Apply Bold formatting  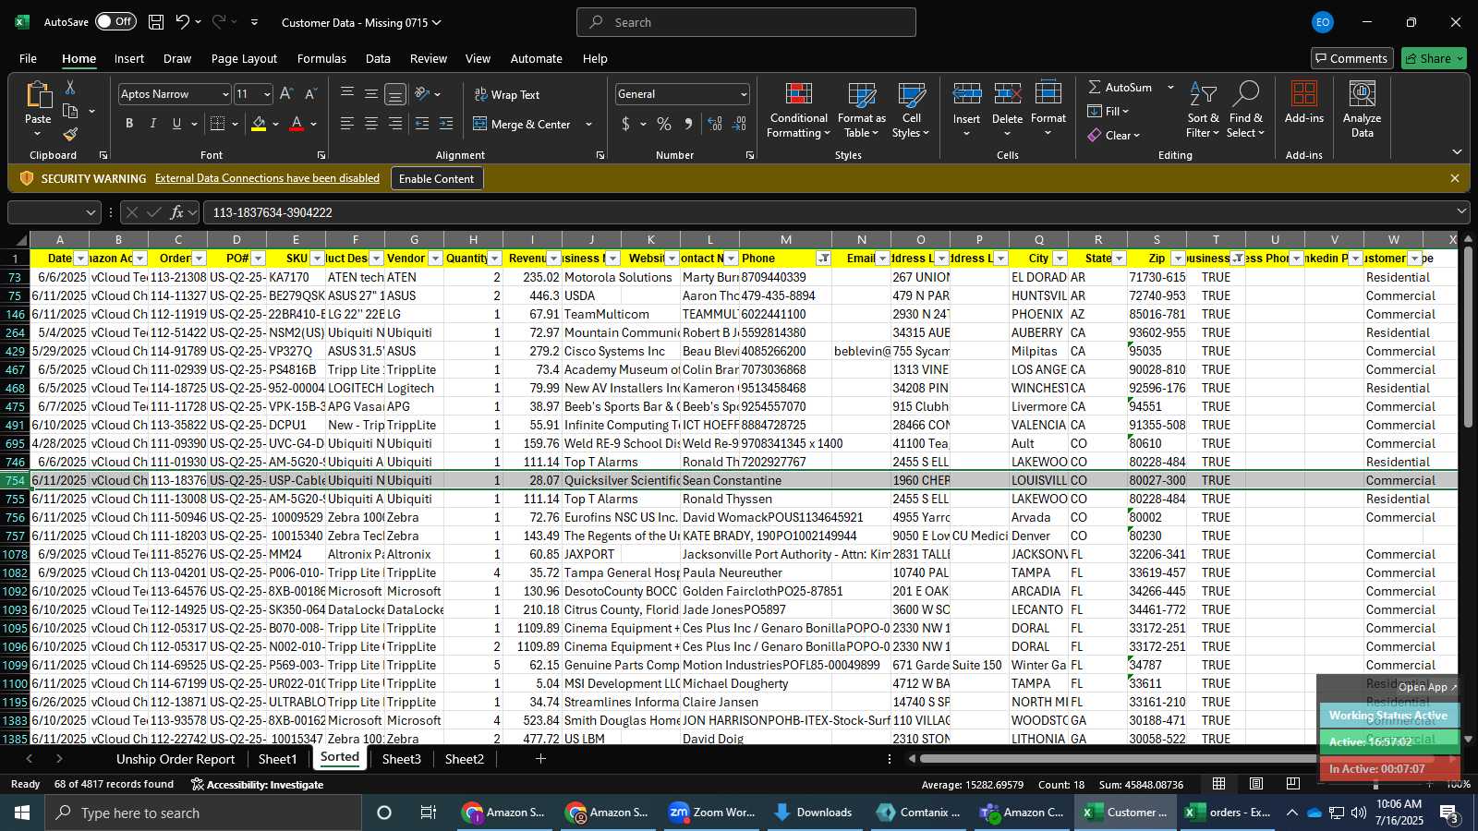click(x=129, y=124)
